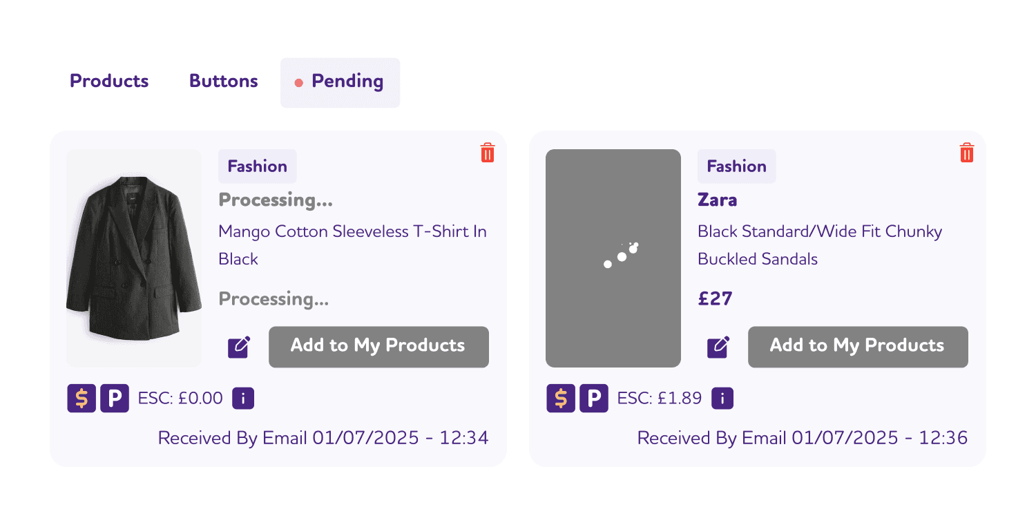Click the loading Zara product thumbnail
Image resolution: width=1036 pixels, height=525 pixels.
pyautogui.click(x=613, y=258)
